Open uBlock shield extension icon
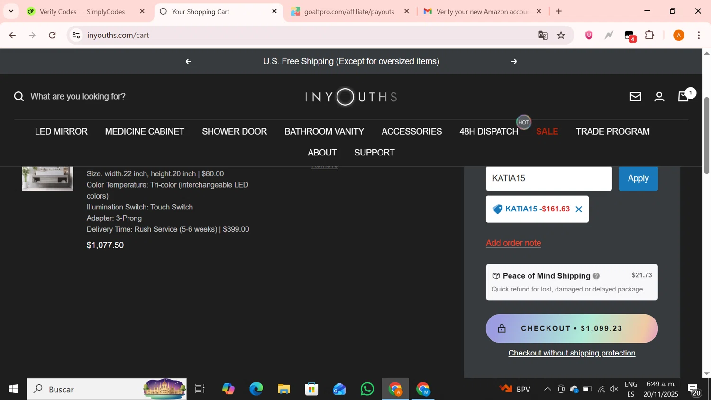711x400 pixels. click(x=589, y=35)
